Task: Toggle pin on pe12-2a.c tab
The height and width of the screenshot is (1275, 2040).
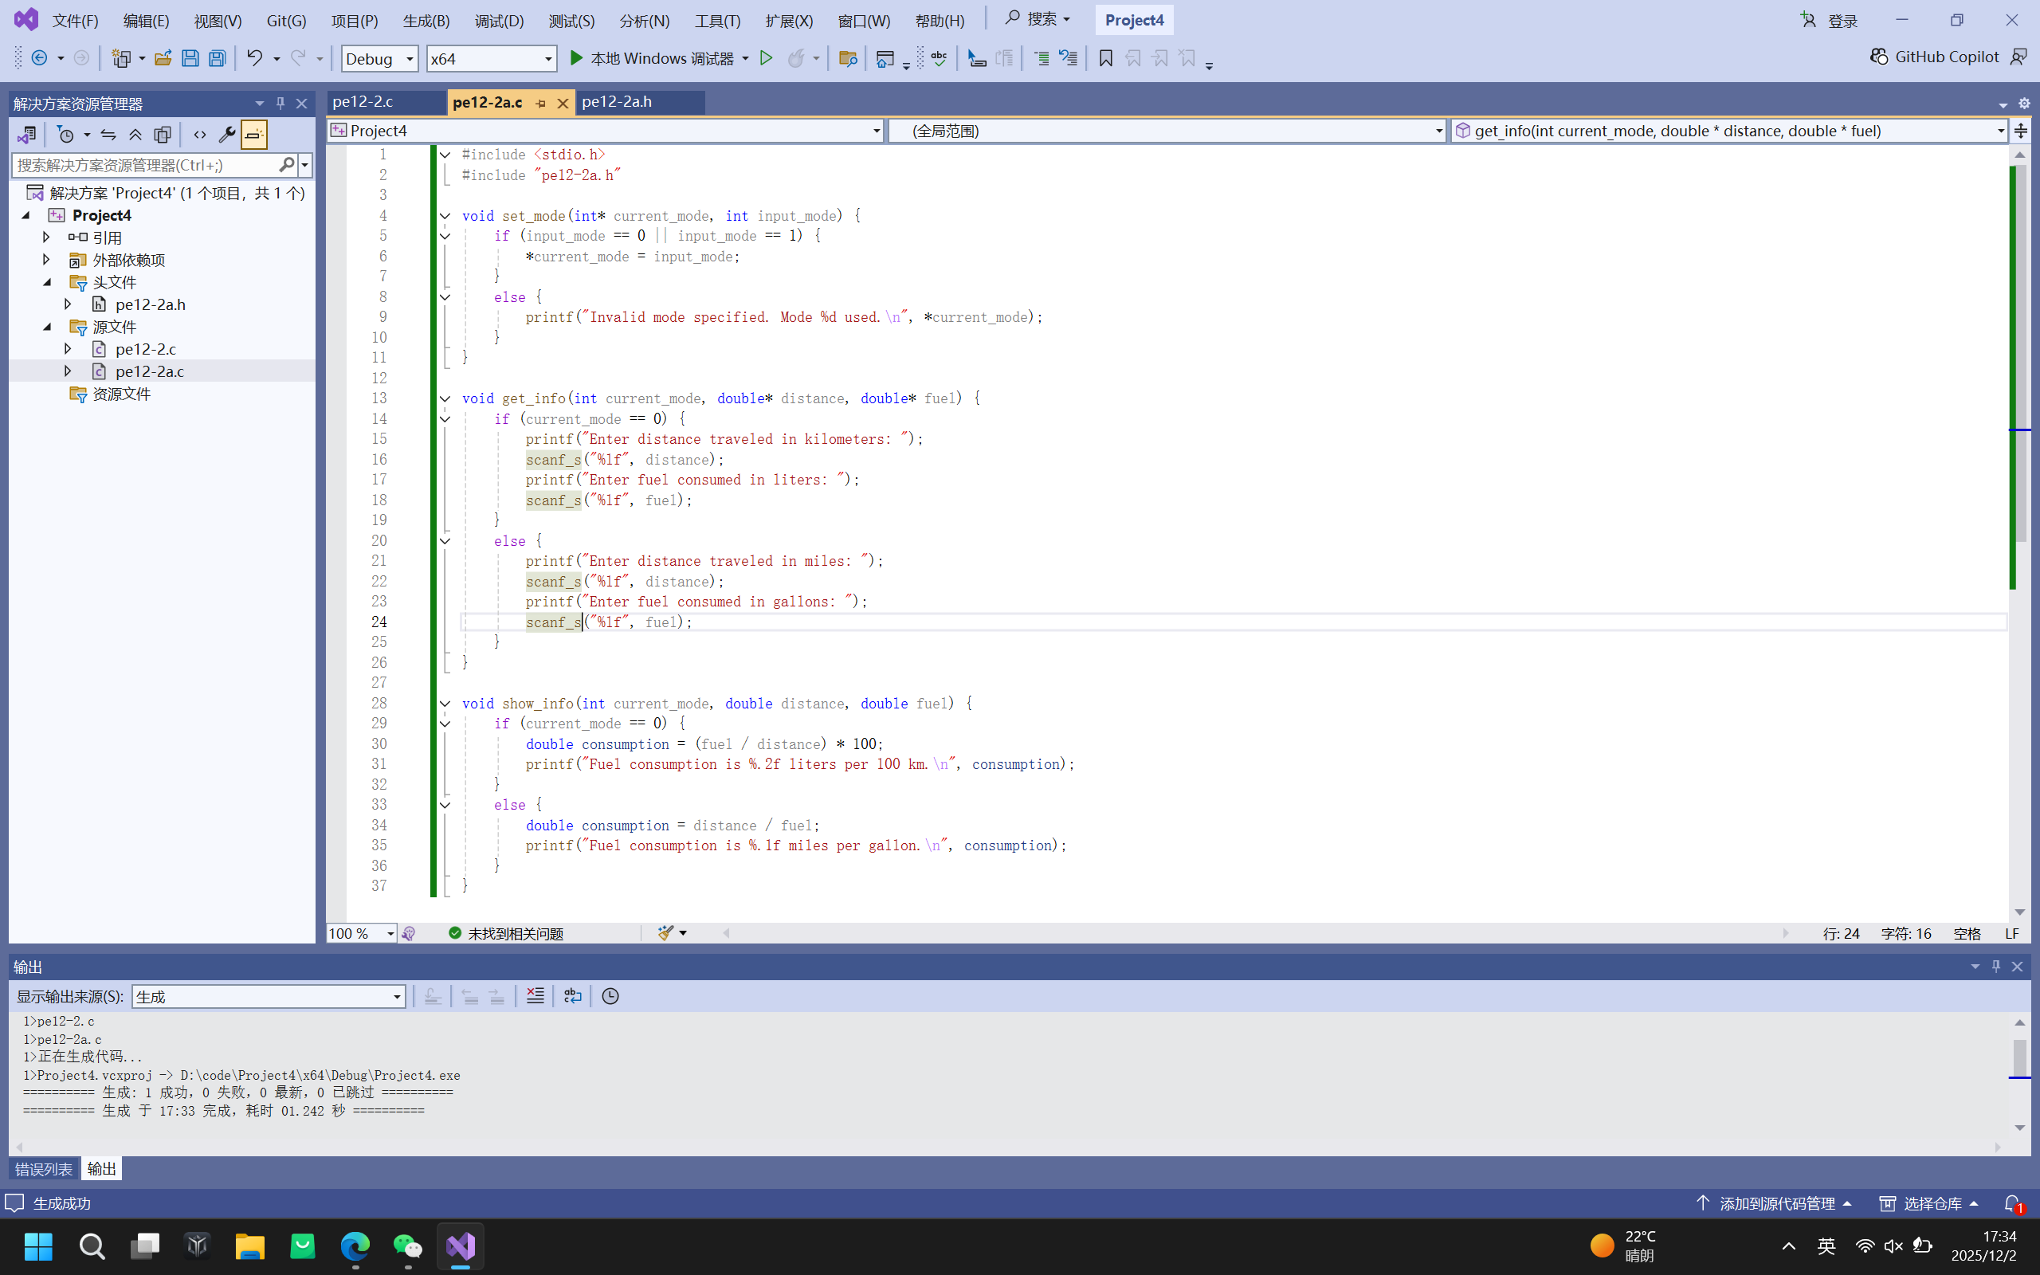Action: (x=541, y=103)
